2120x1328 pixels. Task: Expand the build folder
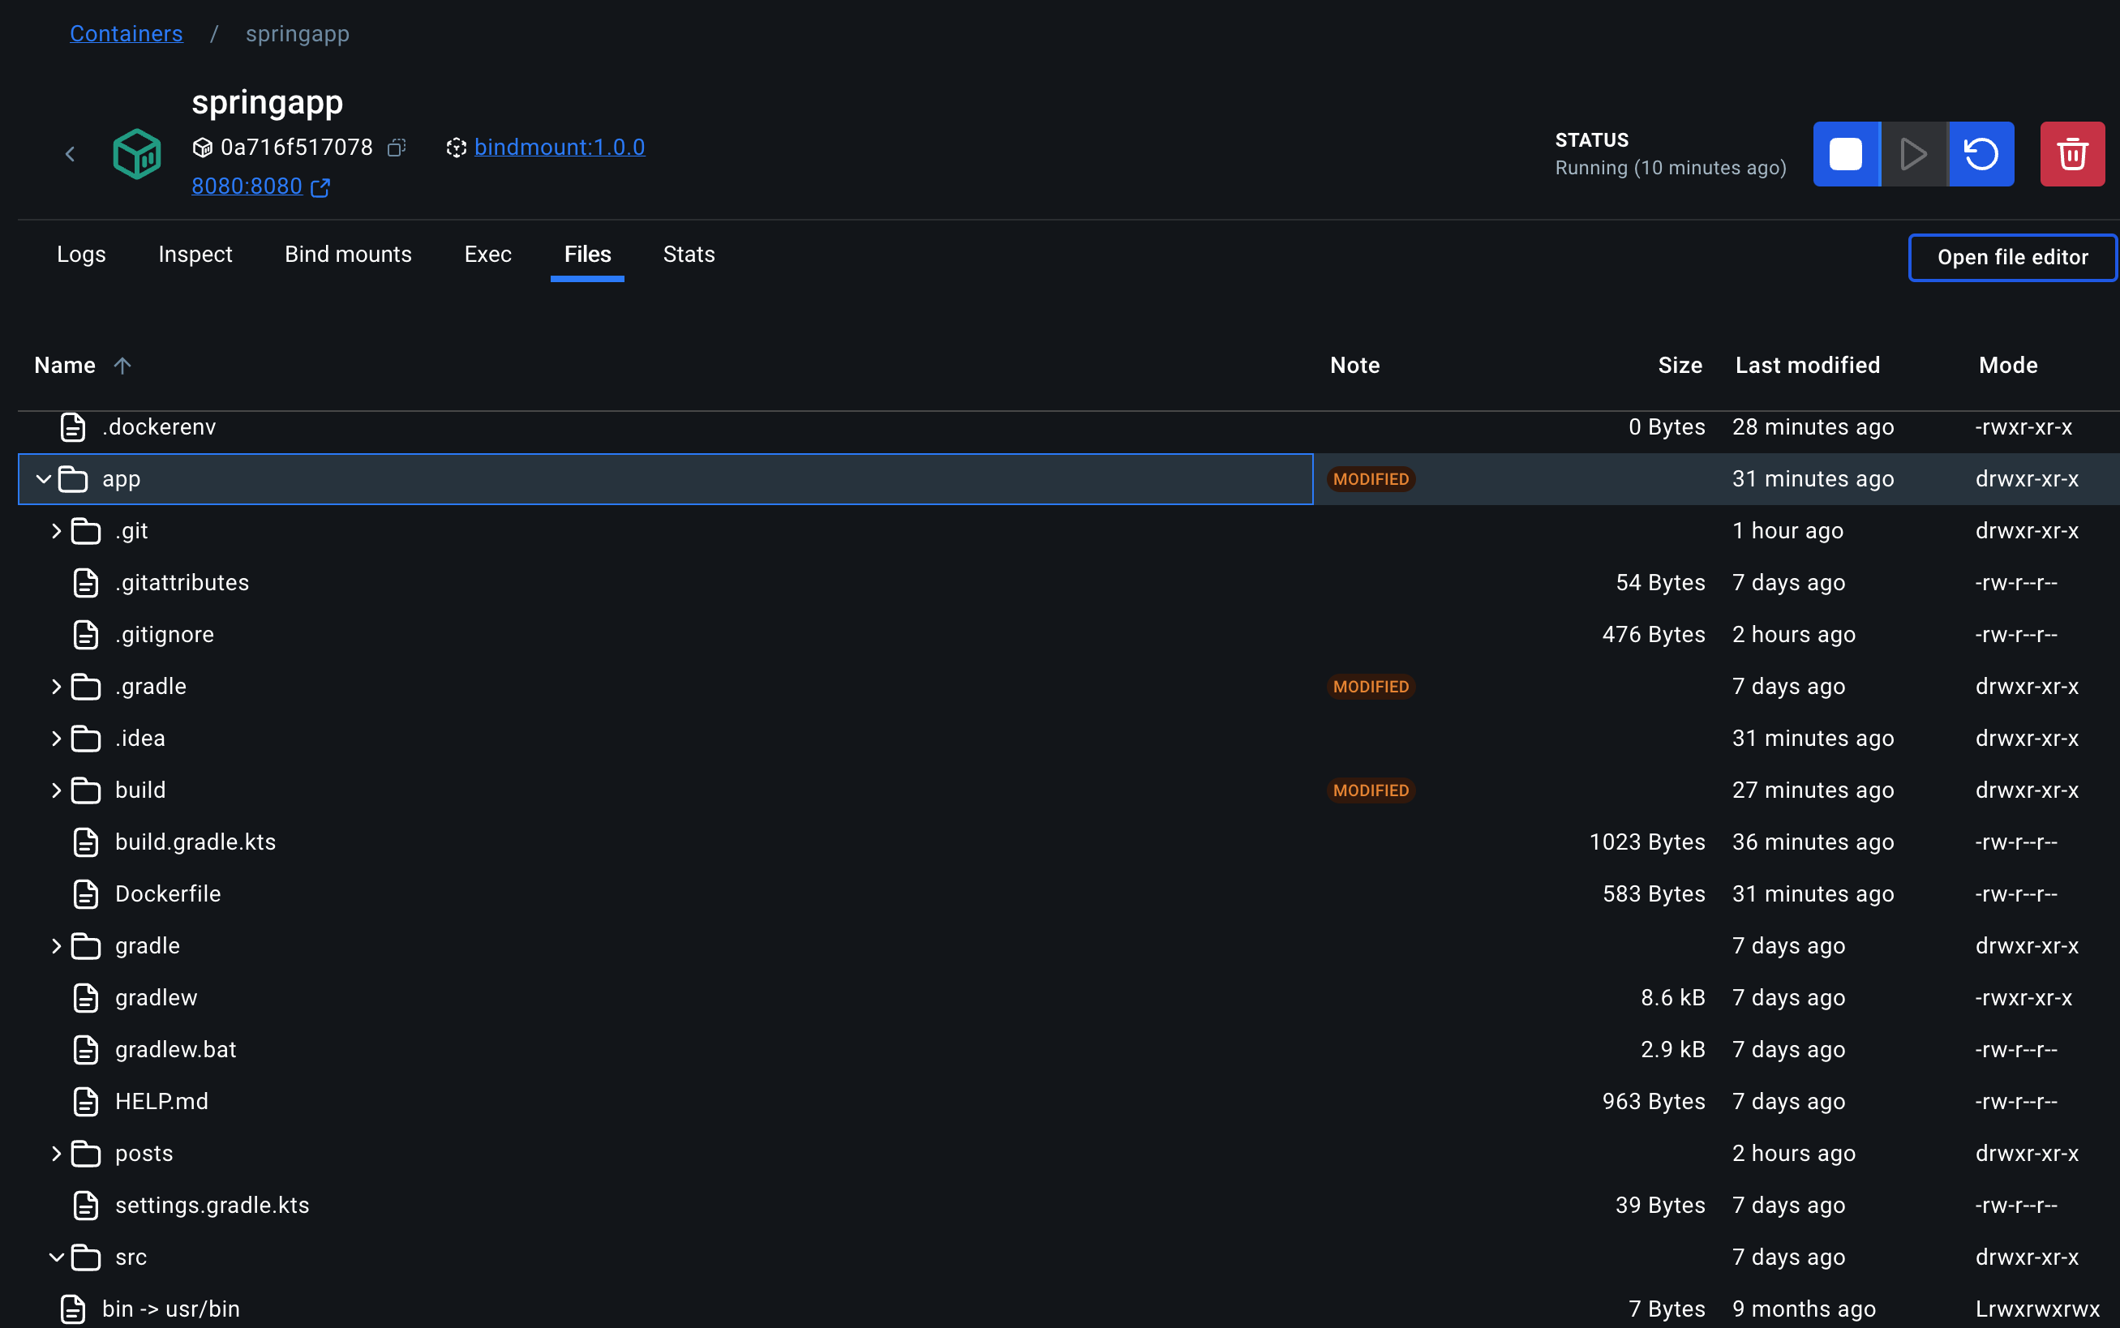click(56, 790)
